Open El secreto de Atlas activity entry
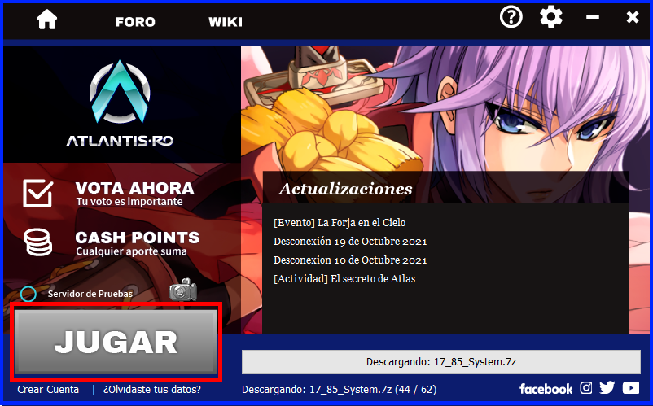653x406 pixels. click(x=344, y=279)
